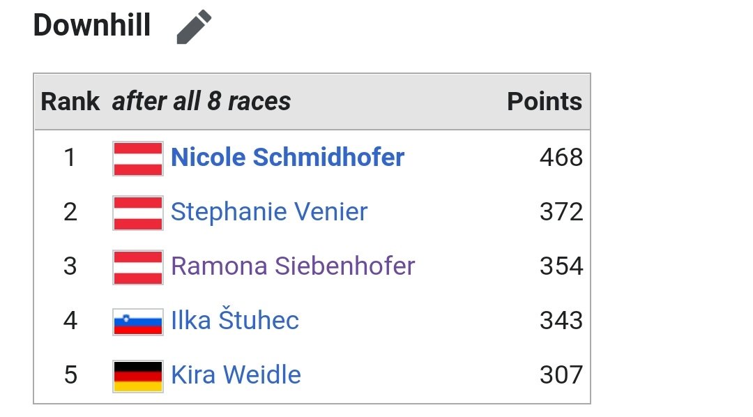Open the Nicole Schmidhofer link
The width and height of the screenshot is (753, 417).
point(288,157)
